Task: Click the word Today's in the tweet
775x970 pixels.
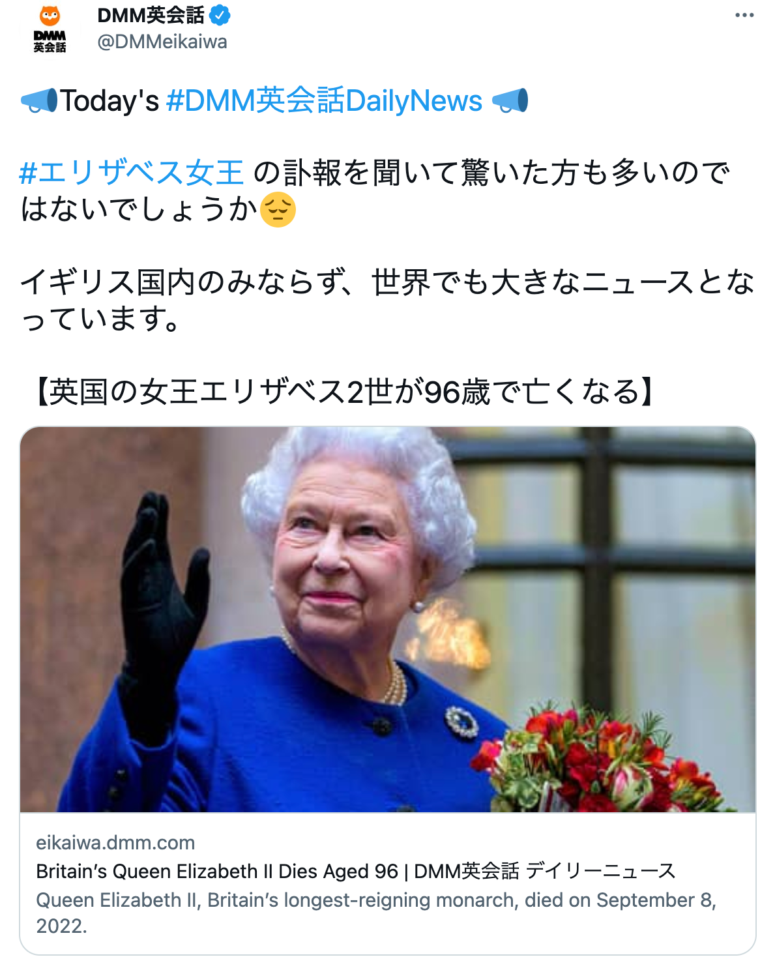Action: click(110, 101)
